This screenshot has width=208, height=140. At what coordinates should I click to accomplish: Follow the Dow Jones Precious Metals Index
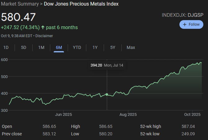[x=191, y=24]
